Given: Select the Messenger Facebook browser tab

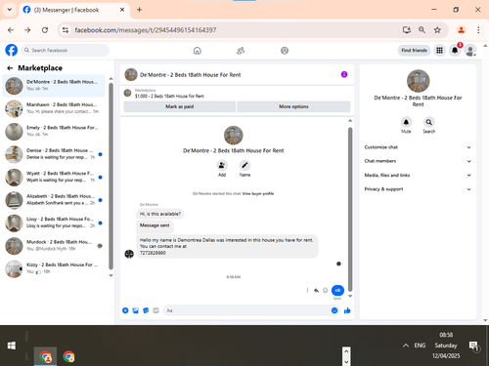Looking at the screenshot, I should click(x=74, y=10).
